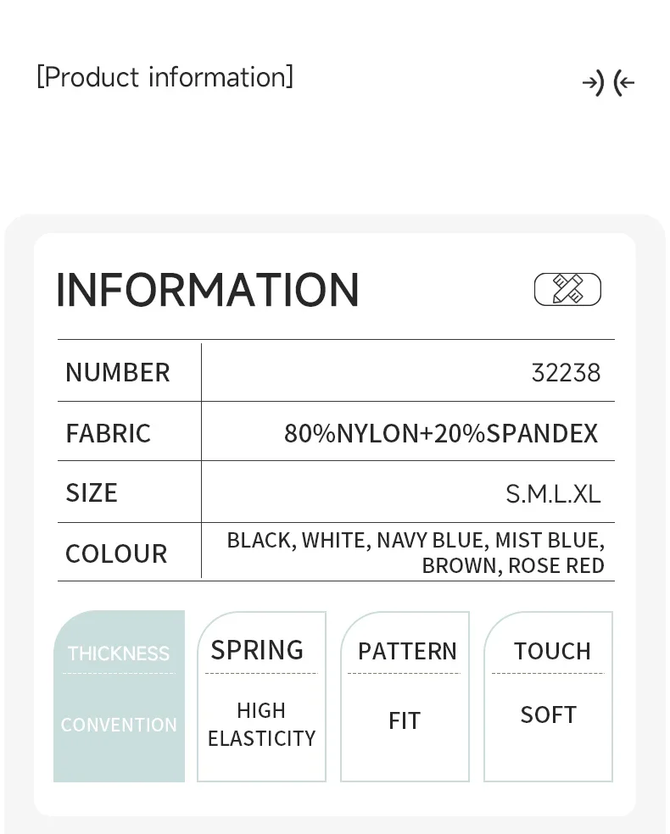Click the product number 32238
This screenshot has height=834, width=670.
coord(566,372)
